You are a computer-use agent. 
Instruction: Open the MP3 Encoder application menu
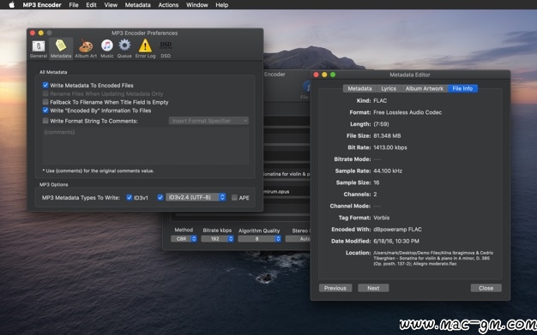[x=42, y=5]
